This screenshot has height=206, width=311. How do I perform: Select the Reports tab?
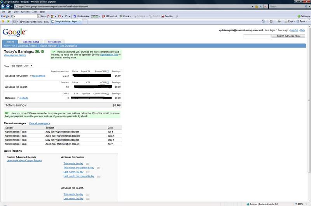tap(10, 42)
